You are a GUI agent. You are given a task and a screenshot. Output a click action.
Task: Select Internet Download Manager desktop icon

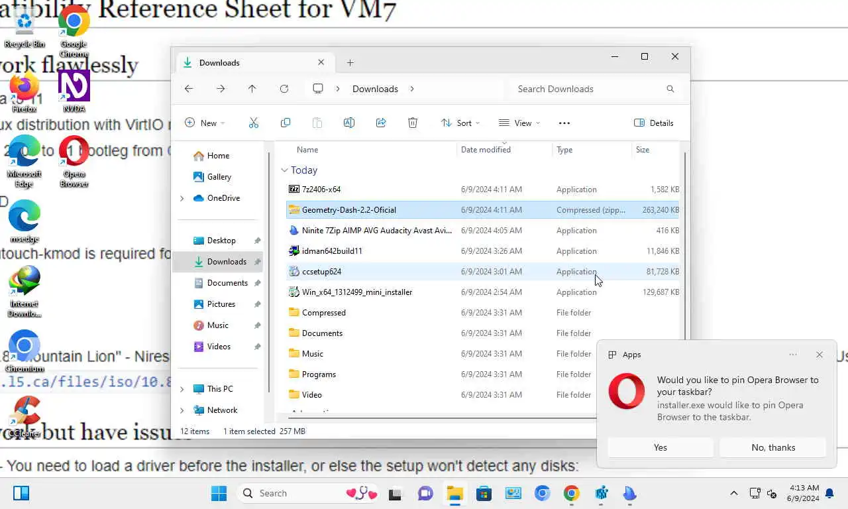point(25,292)
